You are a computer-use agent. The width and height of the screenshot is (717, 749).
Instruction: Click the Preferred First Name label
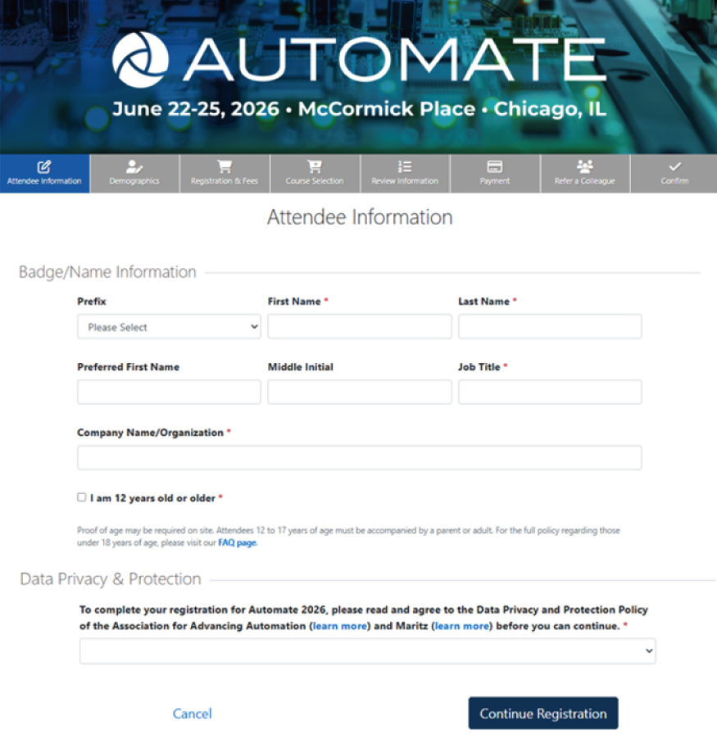[x=129, y=367]
